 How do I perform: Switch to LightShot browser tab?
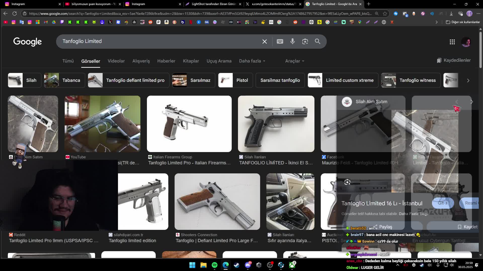pos(213,4)
